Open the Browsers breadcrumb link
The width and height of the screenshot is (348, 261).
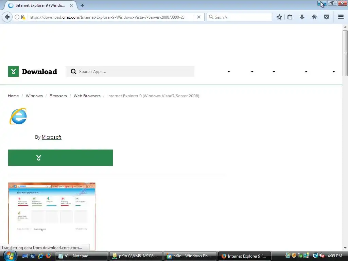58,96
